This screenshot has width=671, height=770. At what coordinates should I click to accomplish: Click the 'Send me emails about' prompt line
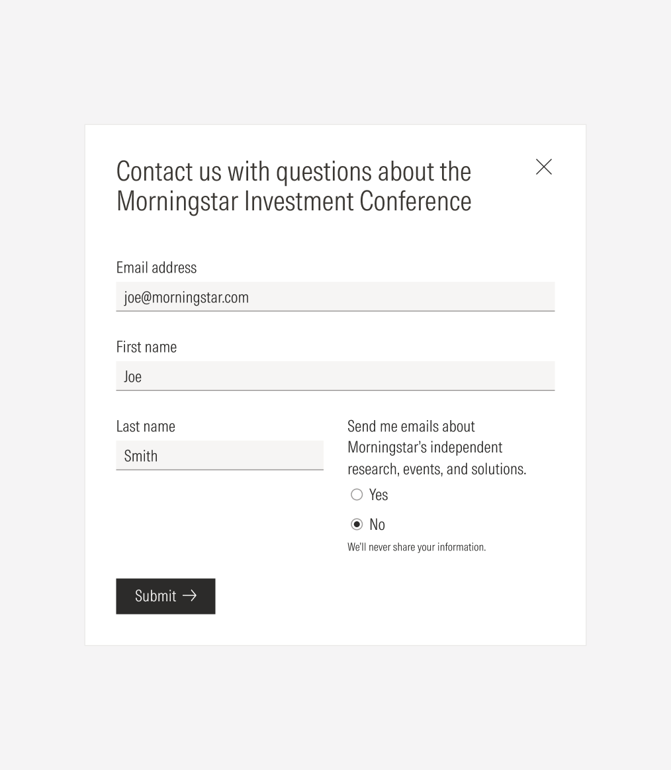pos(411,426)
